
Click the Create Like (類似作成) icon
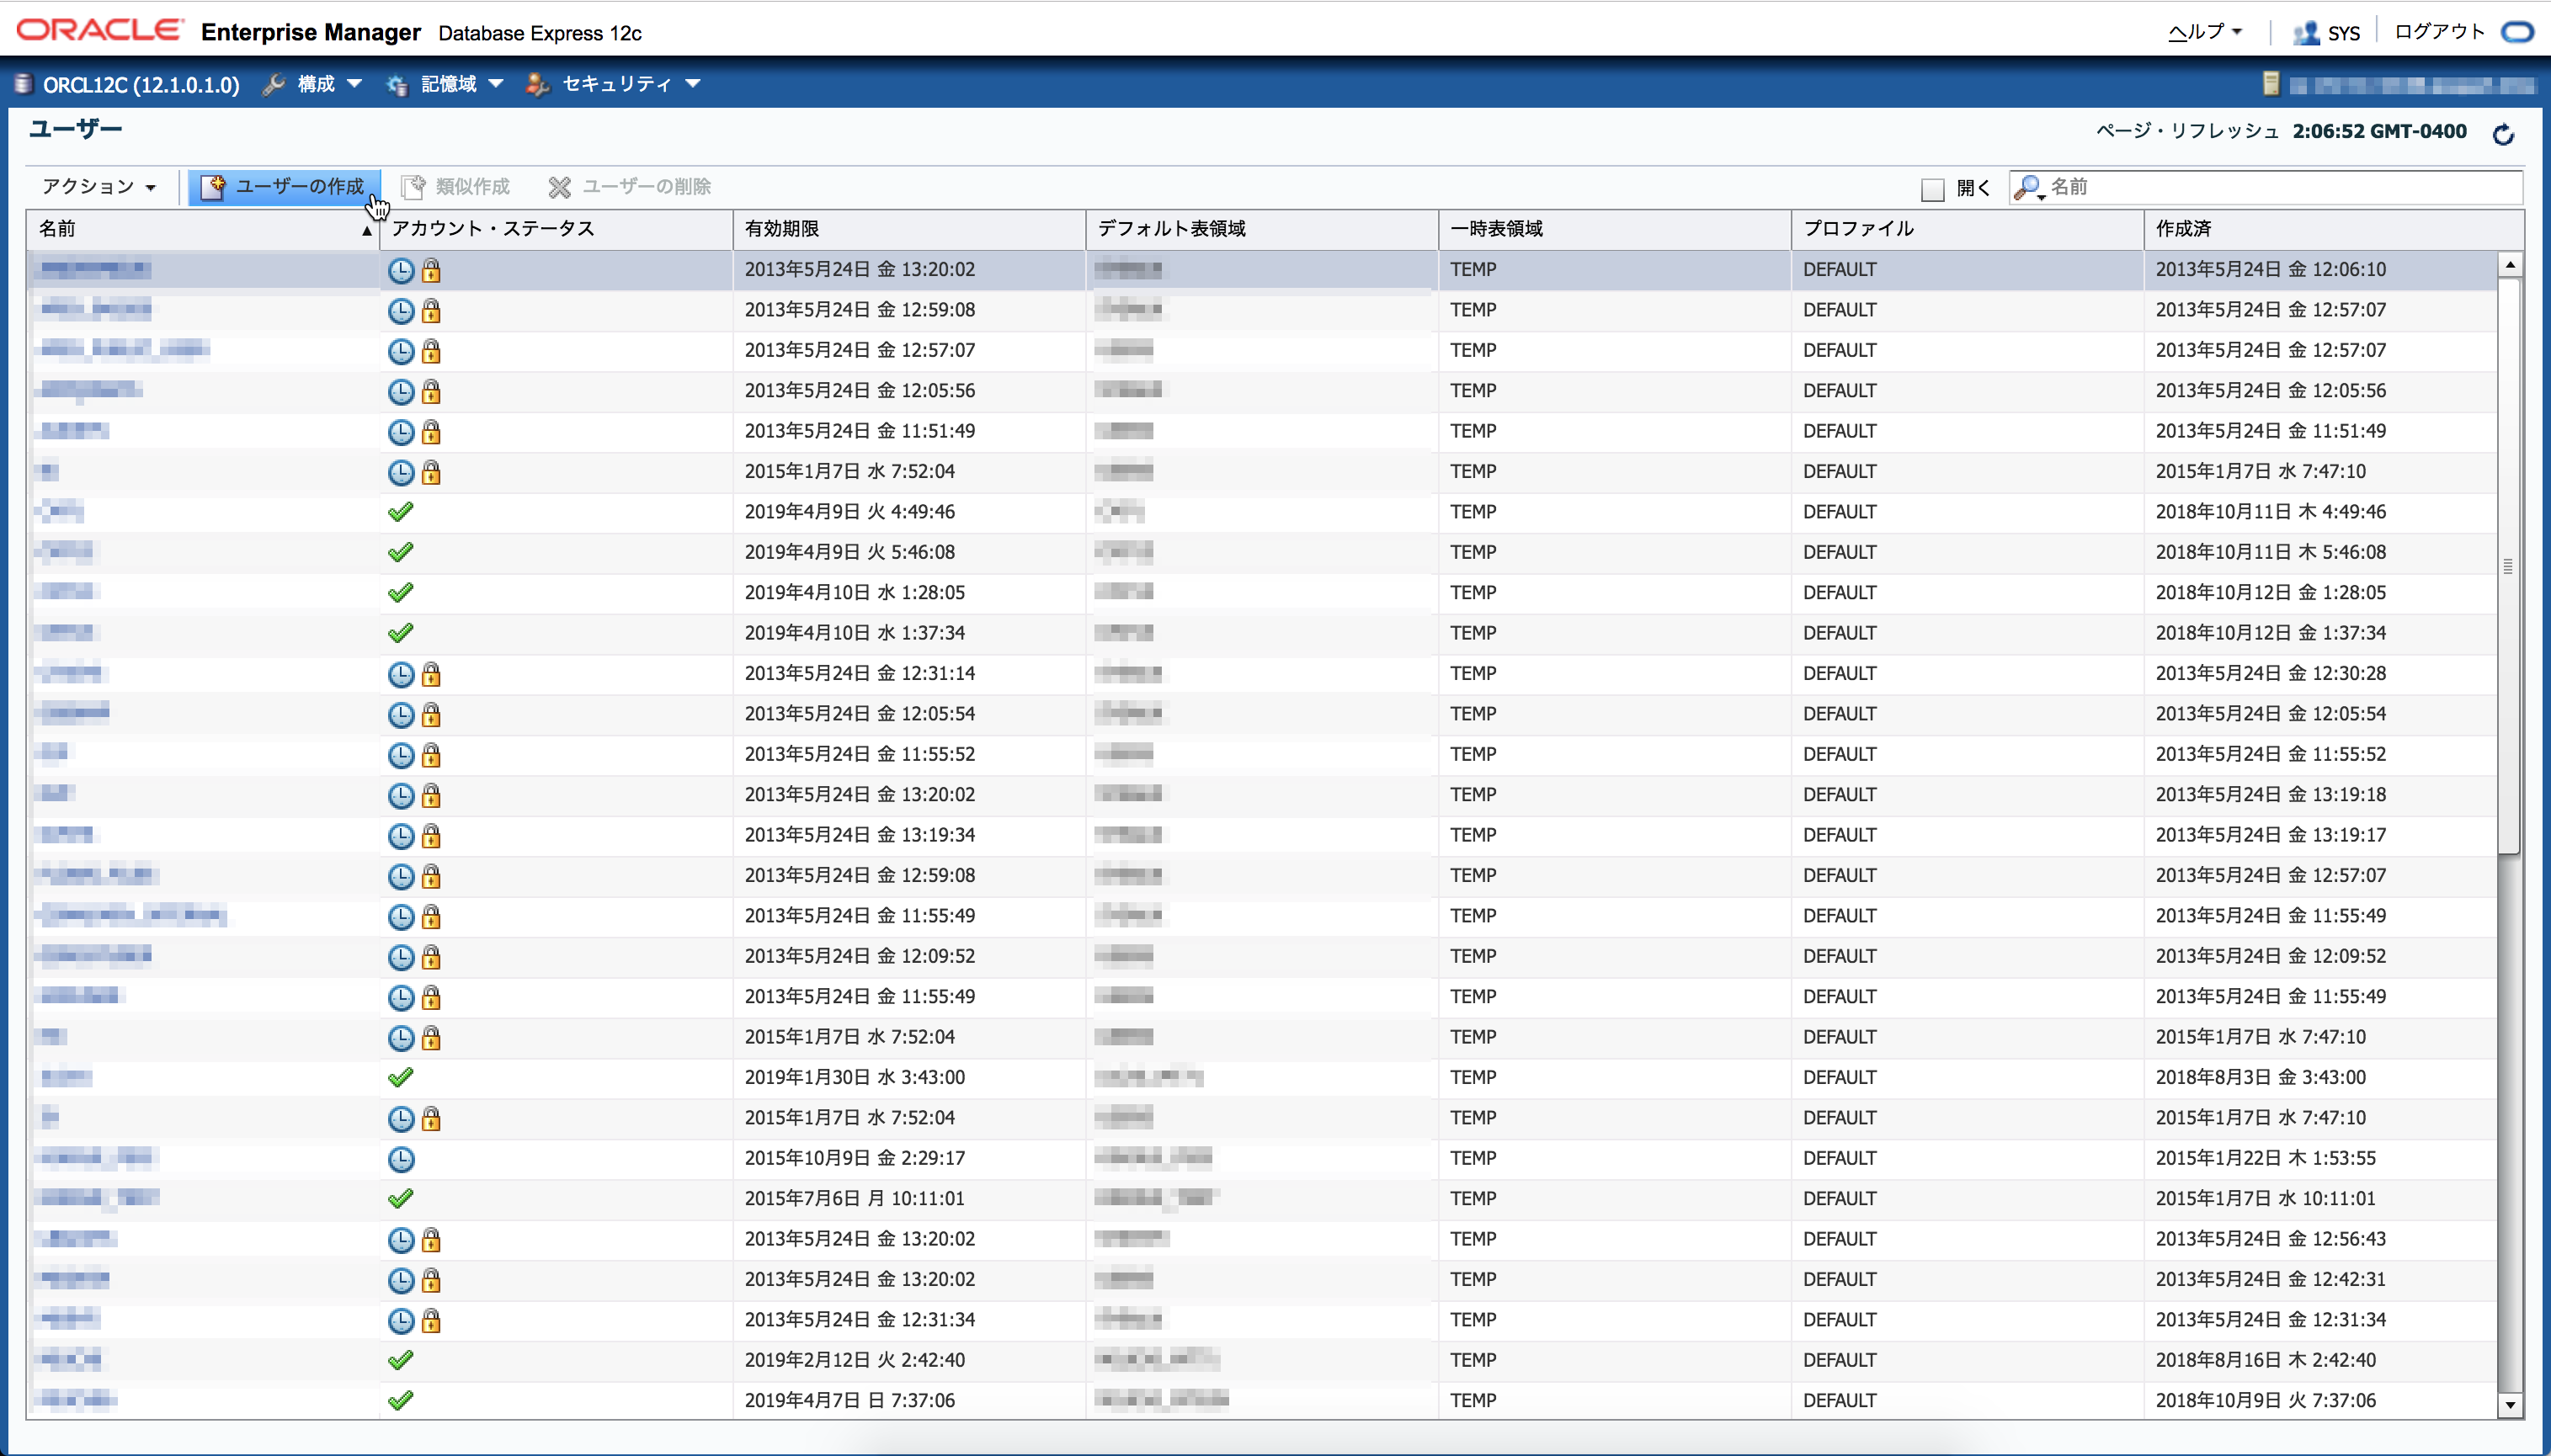pos(413,187)
